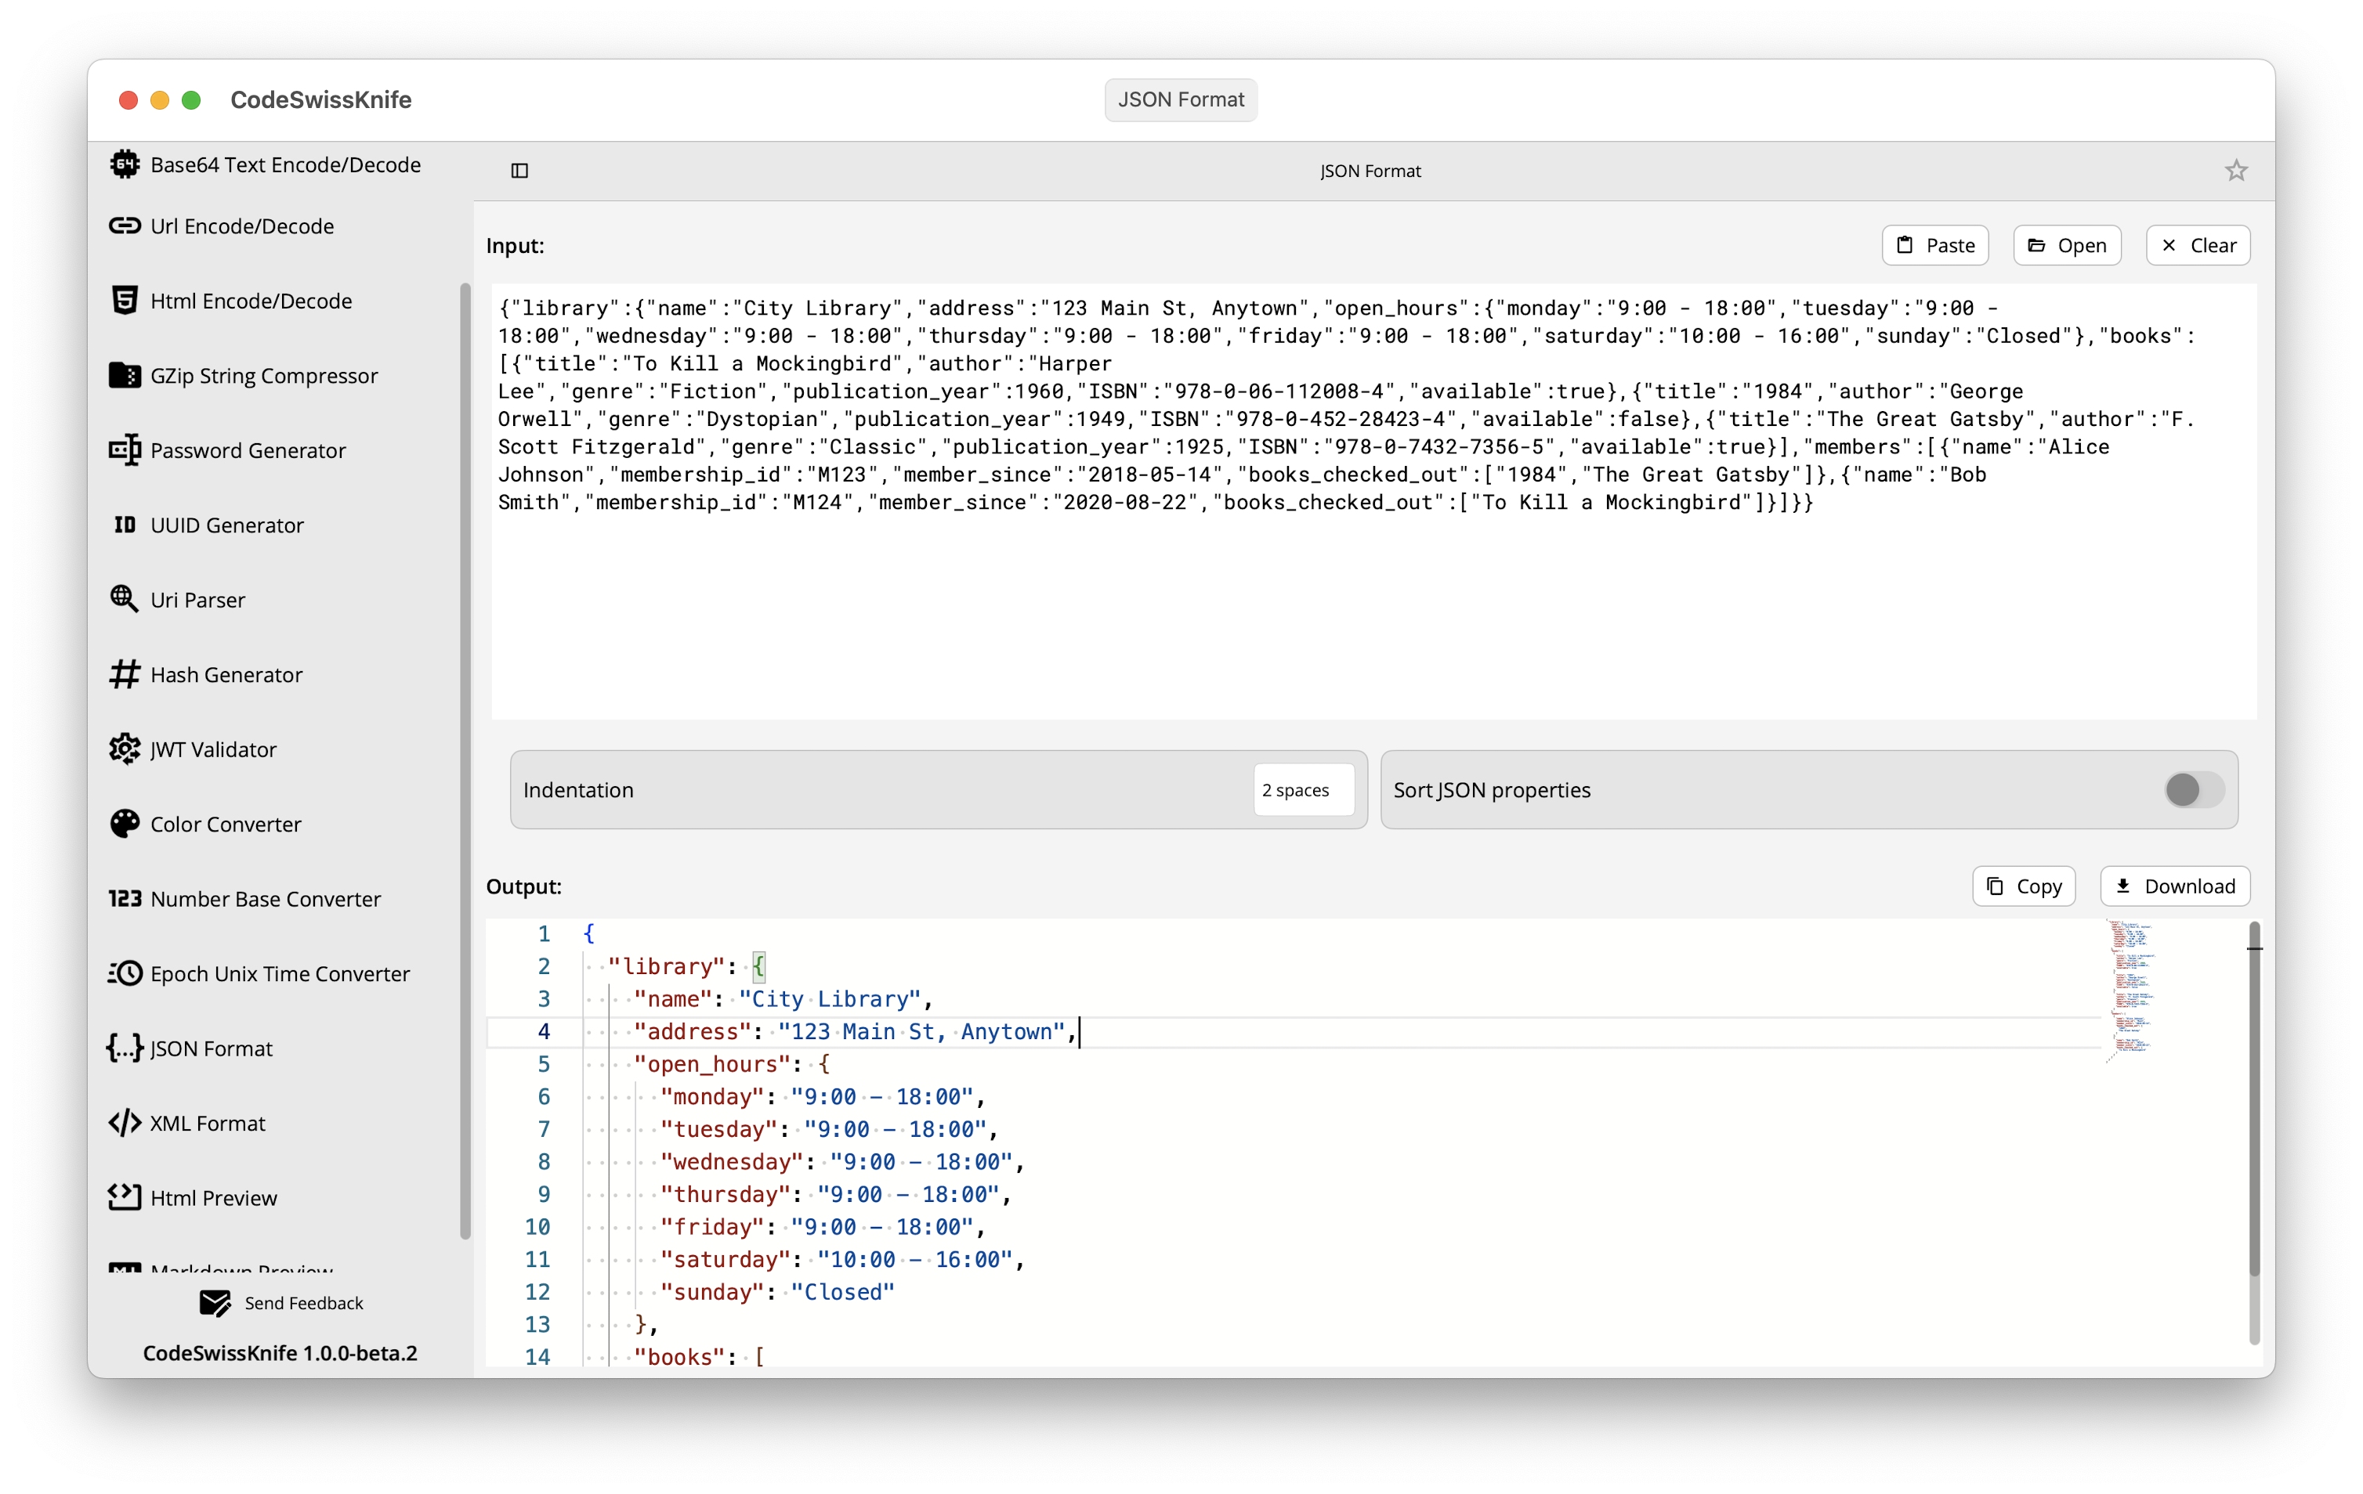The height and width of the screenshot is (1494, 2363).
Task: Click the output code minimap
Action: 2130,991
